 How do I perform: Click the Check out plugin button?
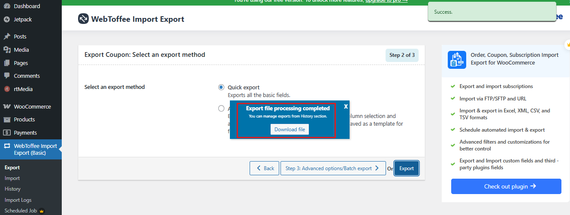(x=506, y=186)
